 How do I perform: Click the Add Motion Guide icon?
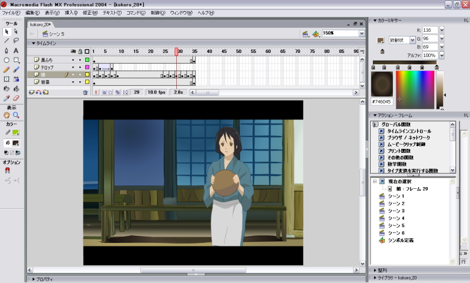pyautogui.click(x=38, y=92)
